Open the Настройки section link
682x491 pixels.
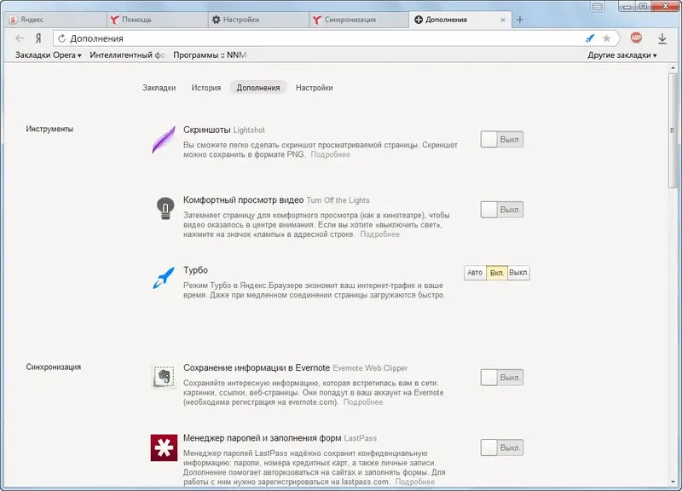pos(314,88)
